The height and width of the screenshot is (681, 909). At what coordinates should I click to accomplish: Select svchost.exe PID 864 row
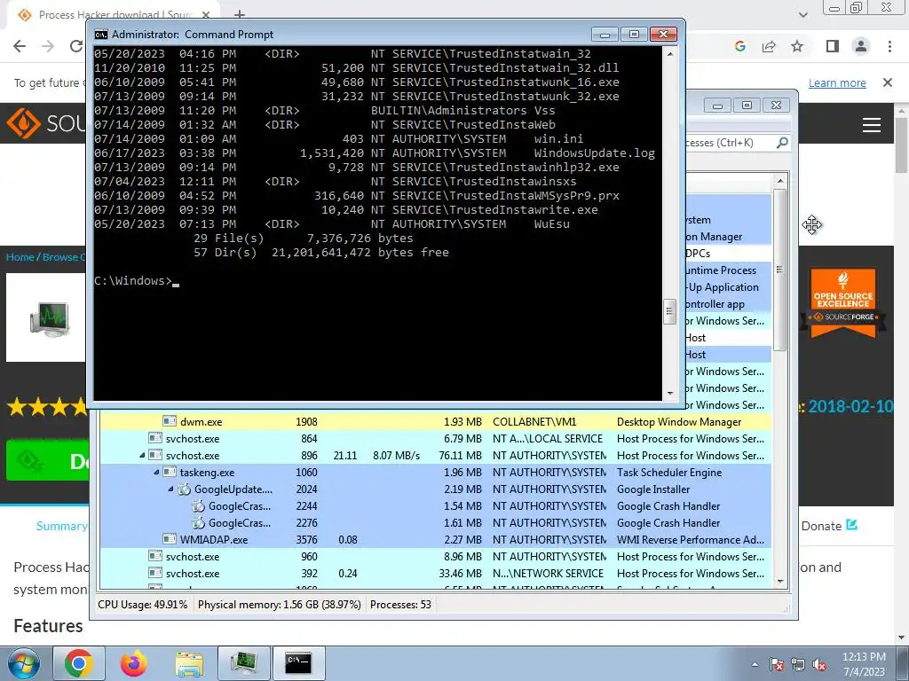(x=435, y=438)
